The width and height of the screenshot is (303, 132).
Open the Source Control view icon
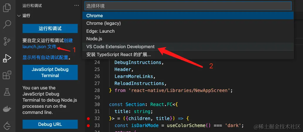tap(7, 41)
